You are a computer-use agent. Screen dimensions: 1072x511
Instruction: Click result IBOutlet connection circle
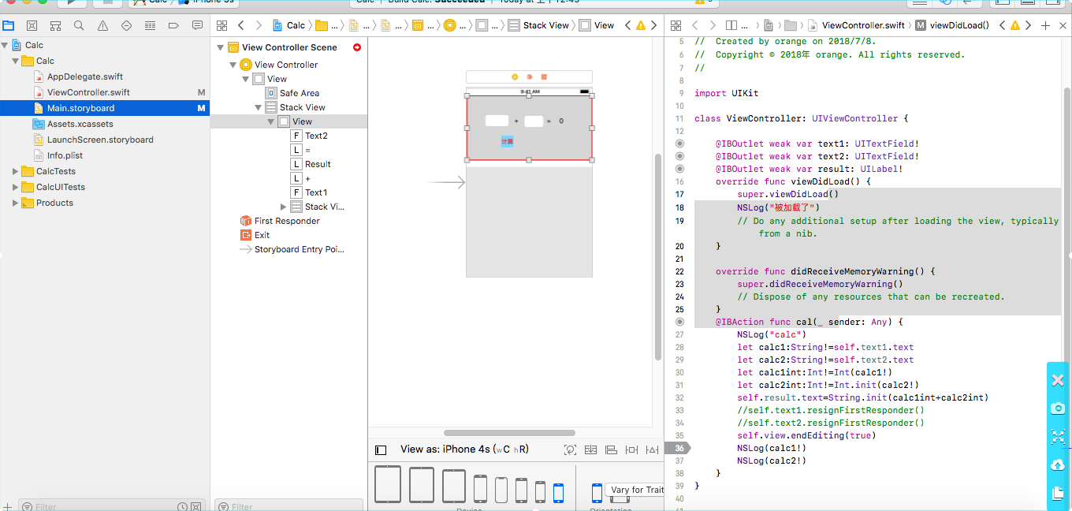pyautogui.click(x=679, y=169)
